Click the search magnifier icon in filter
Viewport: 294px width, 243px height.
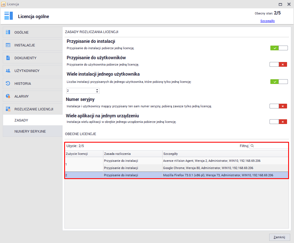tap(252, 146)
